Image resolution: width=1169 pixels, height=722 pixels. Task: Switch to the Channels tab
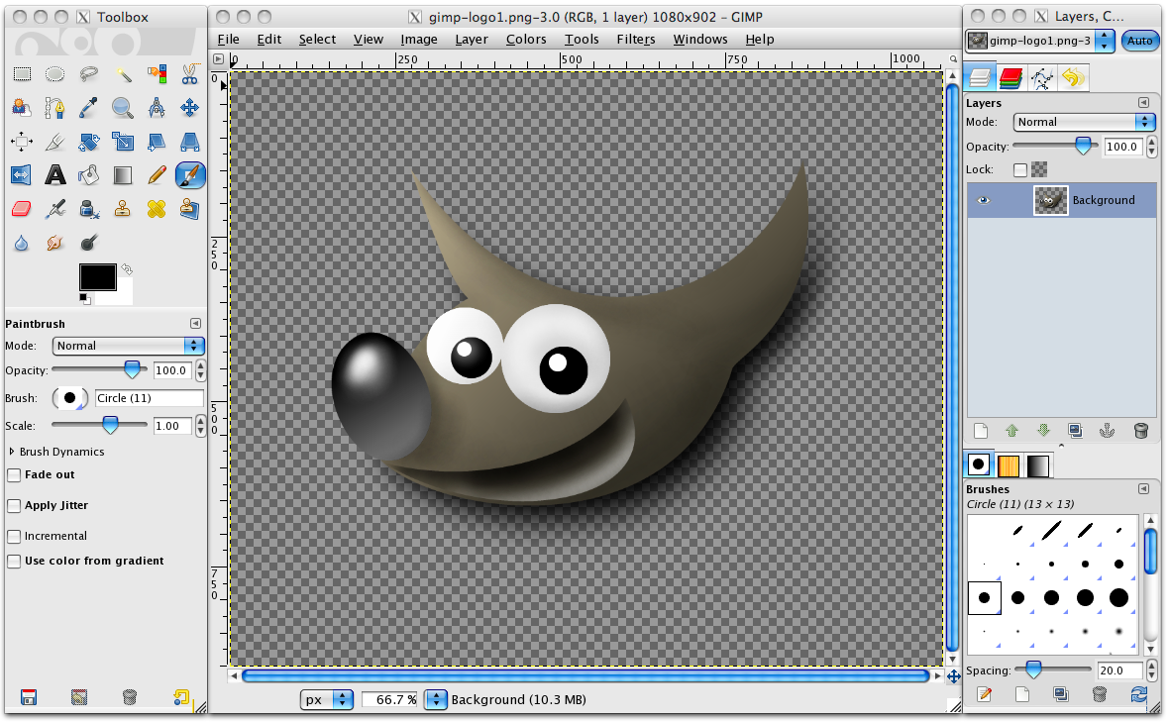pos(1010,77)
